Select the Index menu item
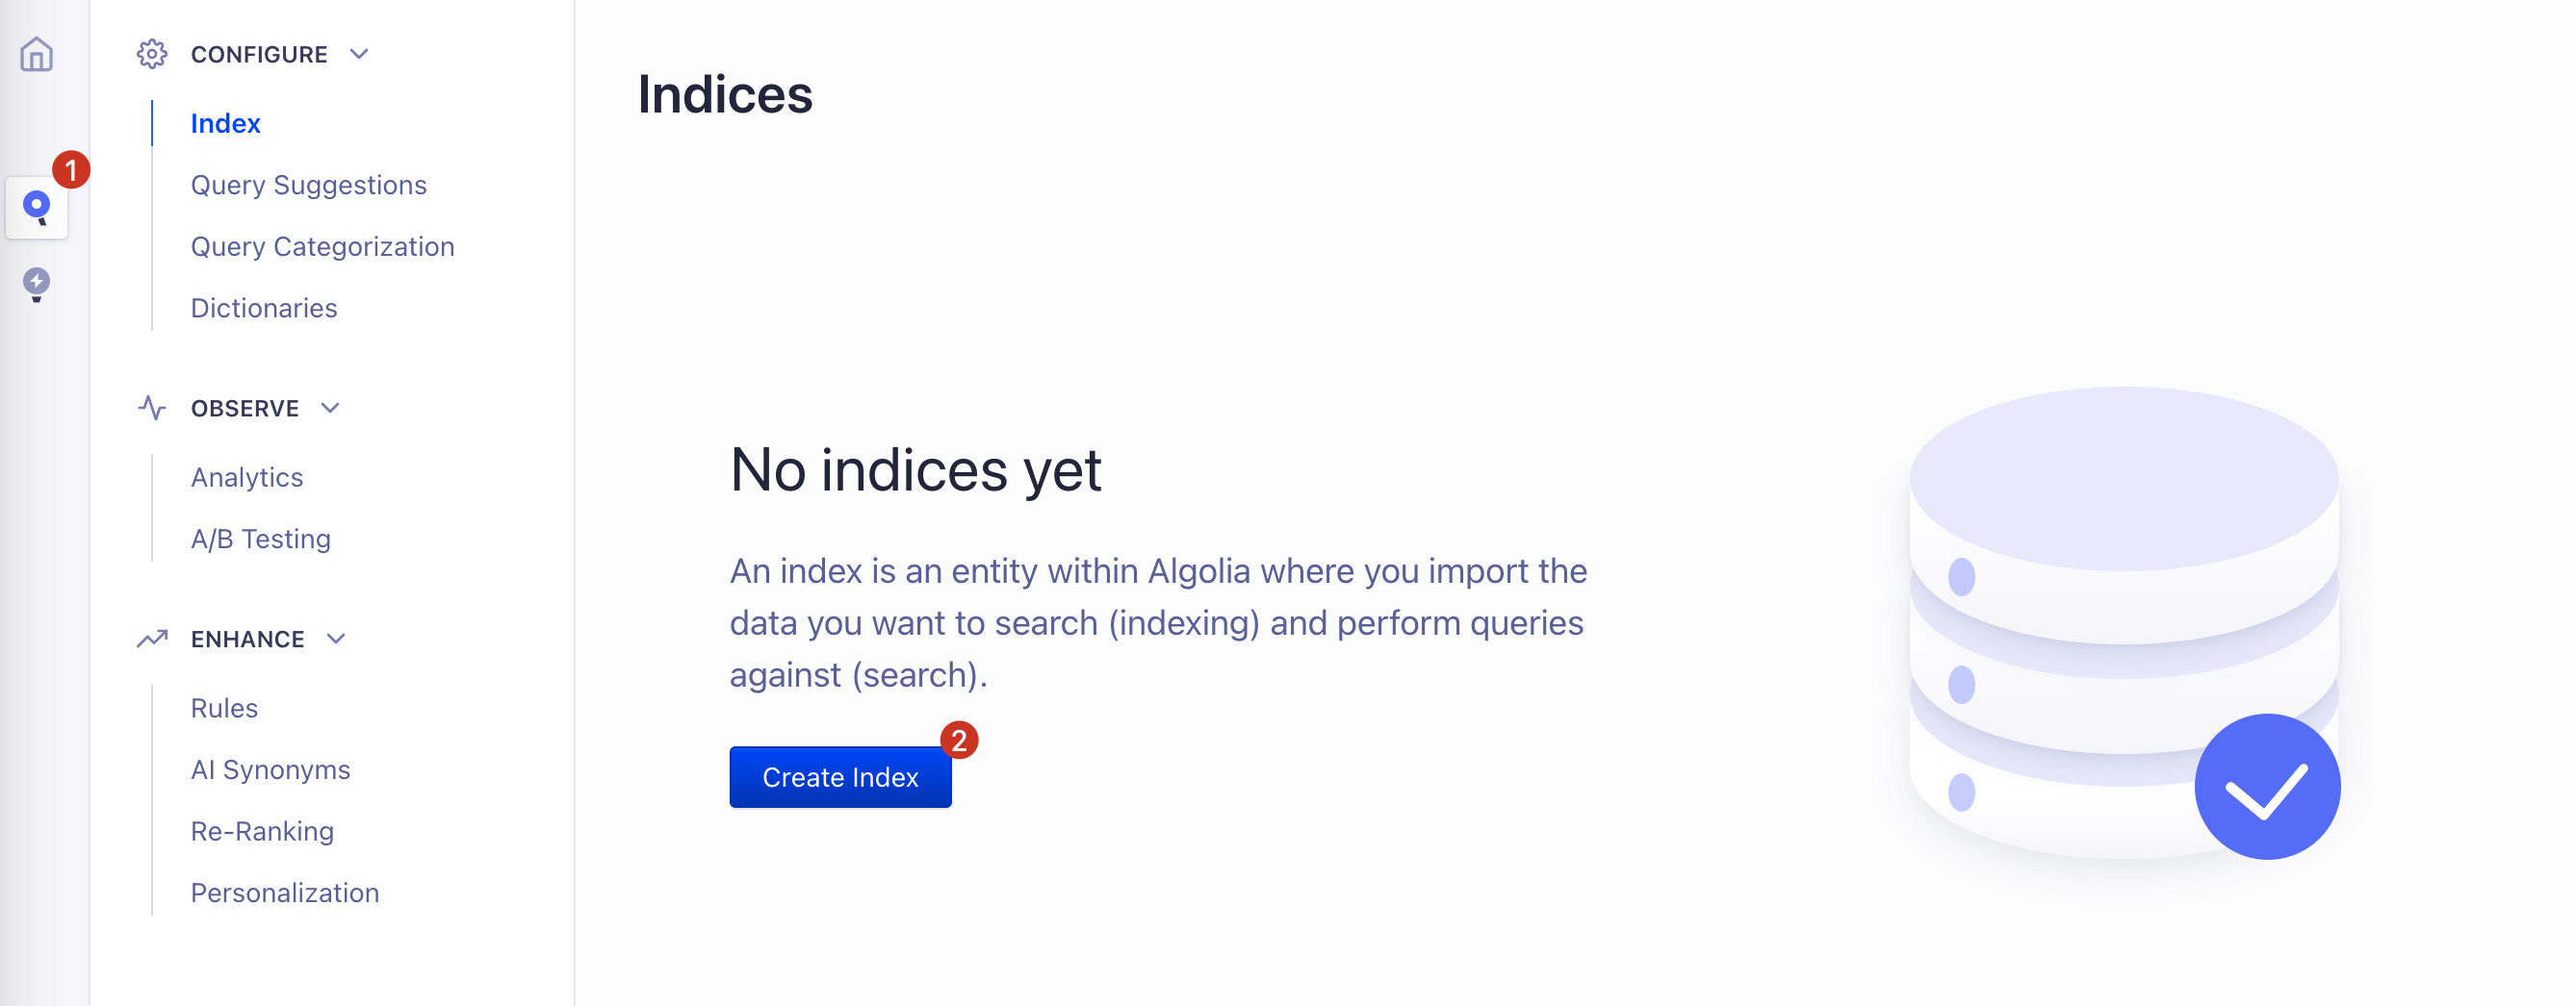Image resolution: width=2576 pixels, height=1006 pixels. (x=225, y=123)
